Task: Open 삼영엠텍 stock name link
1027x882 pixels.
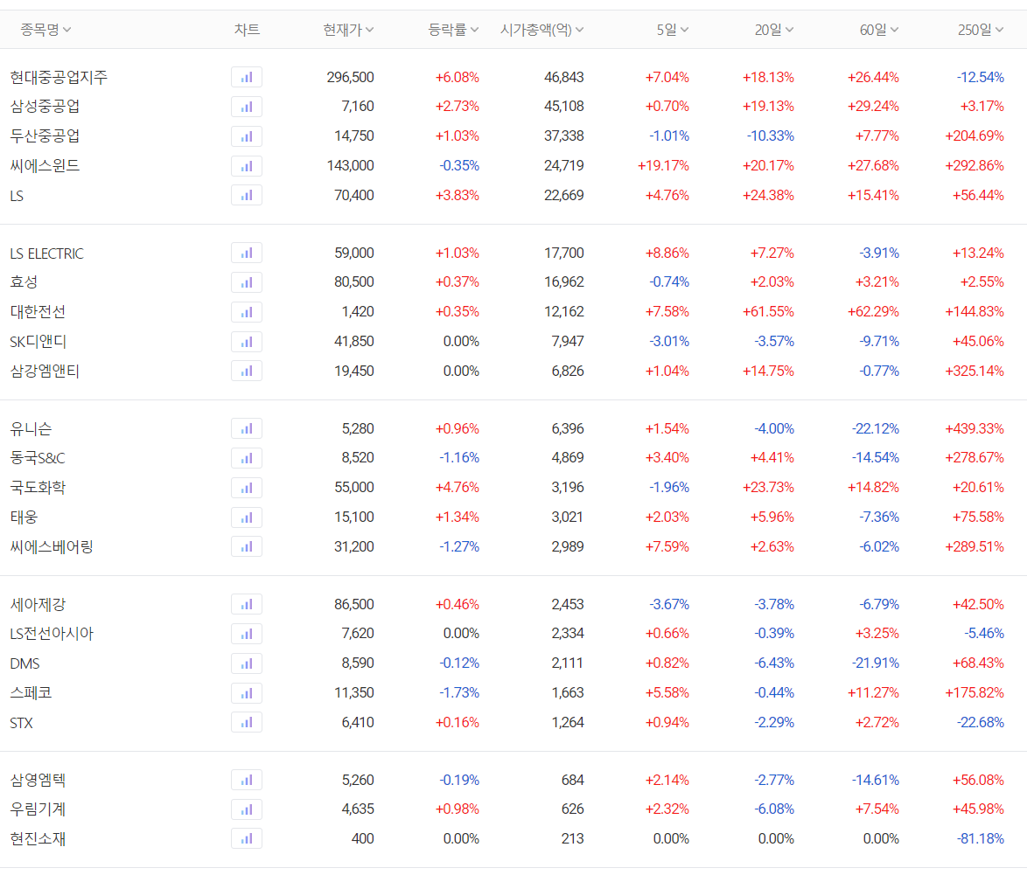Action: [38, 780]
